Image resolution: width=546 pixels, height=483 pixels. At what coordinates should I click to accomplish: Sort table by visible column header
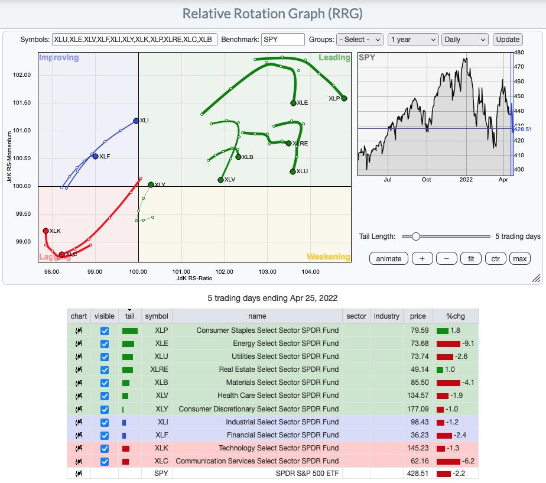click(105, 316)
